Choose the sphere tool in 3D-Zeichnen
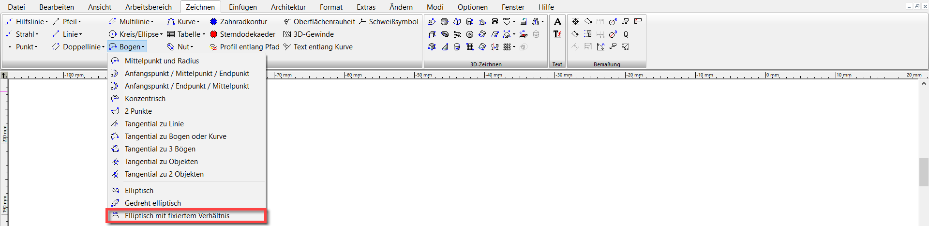929x226 pixels. [444, 22]
